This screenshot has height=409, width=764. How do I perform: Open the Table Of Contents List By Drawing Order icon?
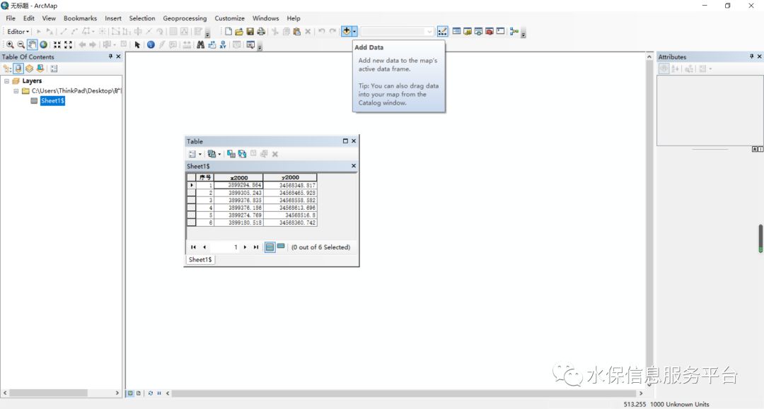point(7,68)
